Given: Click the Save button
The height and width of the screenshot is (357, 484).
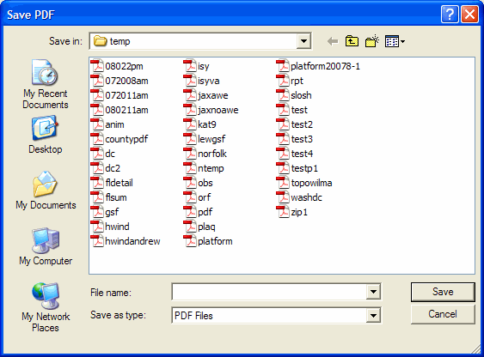Looking at the screenshot, I should tap(443, 292).
